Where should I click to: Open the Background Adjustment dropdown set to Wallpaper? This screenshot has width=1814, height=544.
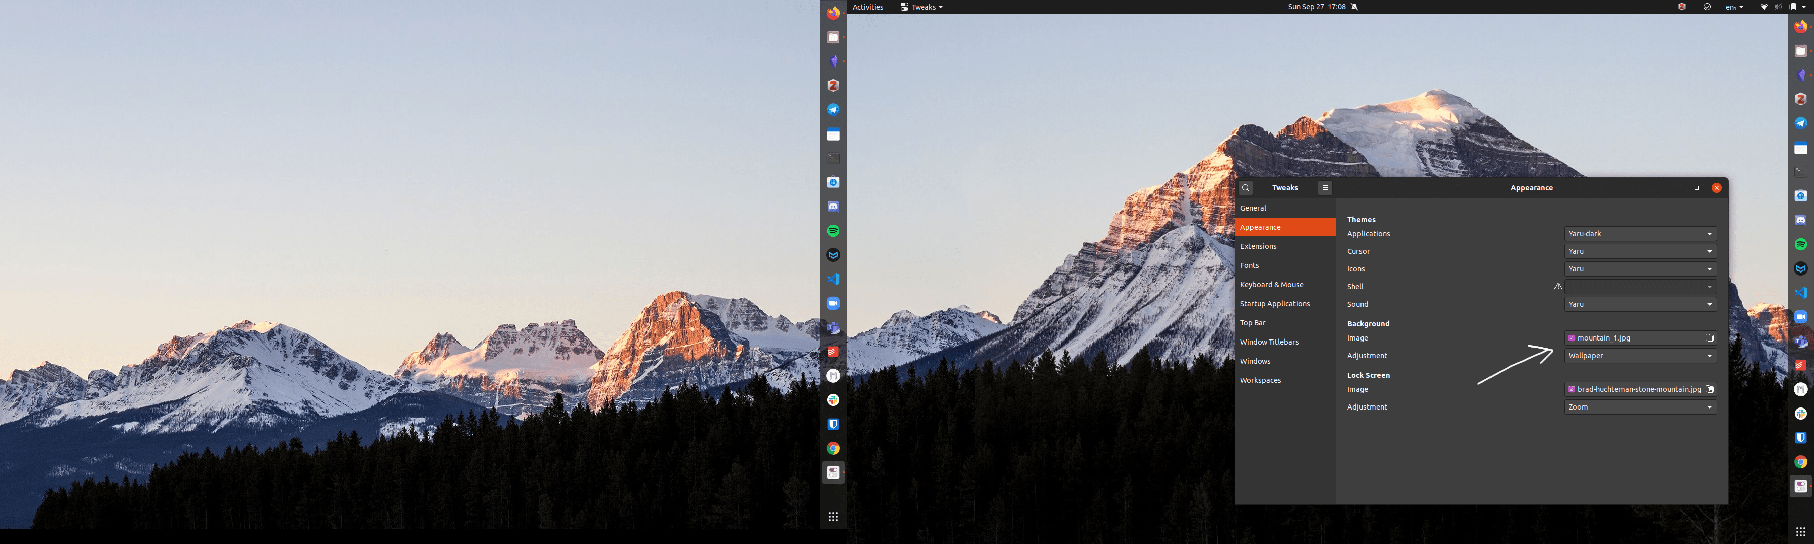point(1639,356)
